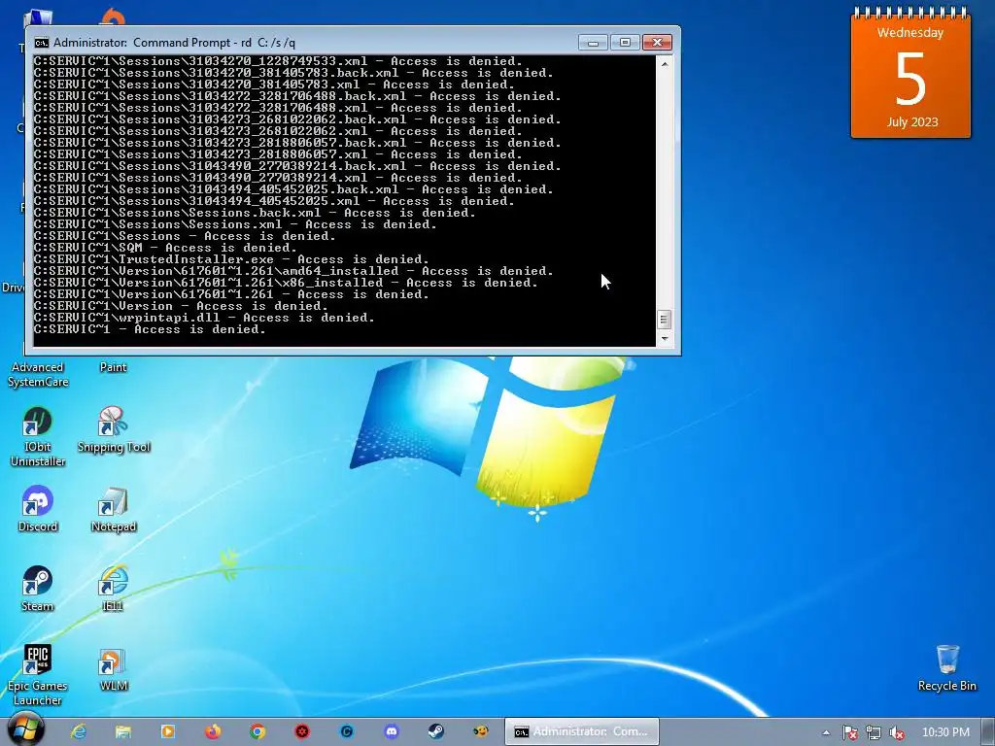Open Command Prompt title bar system menu icon

tap(41, 43)
